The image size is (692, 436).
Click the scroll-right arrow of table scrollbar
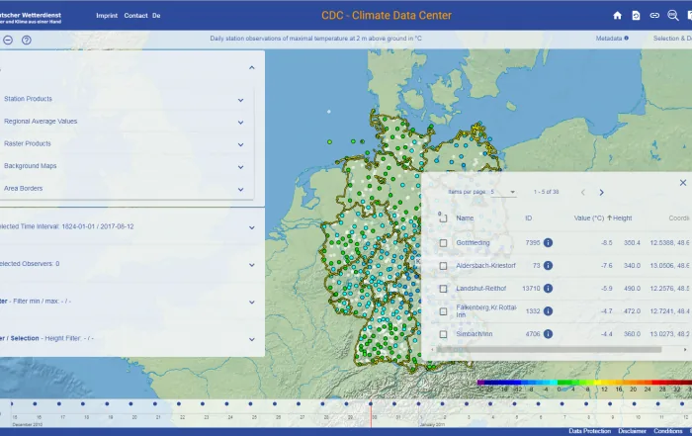(685, 350)
